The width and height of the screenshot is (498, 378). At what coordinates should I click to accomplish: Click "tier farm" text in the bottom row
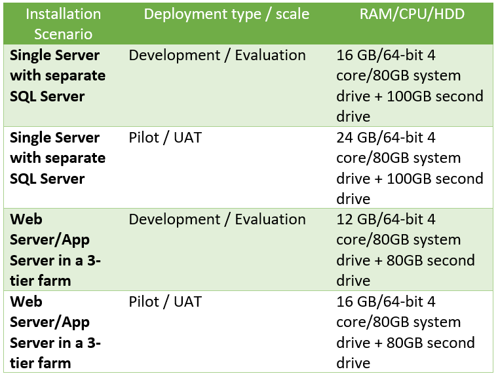tap(41, 363)
